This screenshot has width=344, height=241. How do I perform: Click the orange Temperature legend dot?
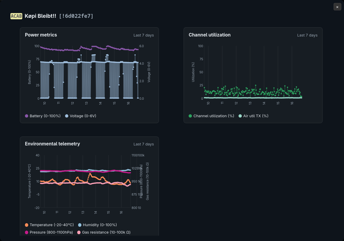(x=27, y=225)
